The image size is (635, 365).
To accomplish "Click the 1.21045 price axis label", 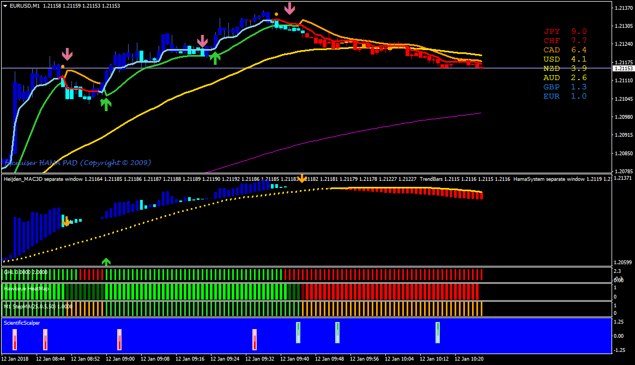I will point(624,99).
